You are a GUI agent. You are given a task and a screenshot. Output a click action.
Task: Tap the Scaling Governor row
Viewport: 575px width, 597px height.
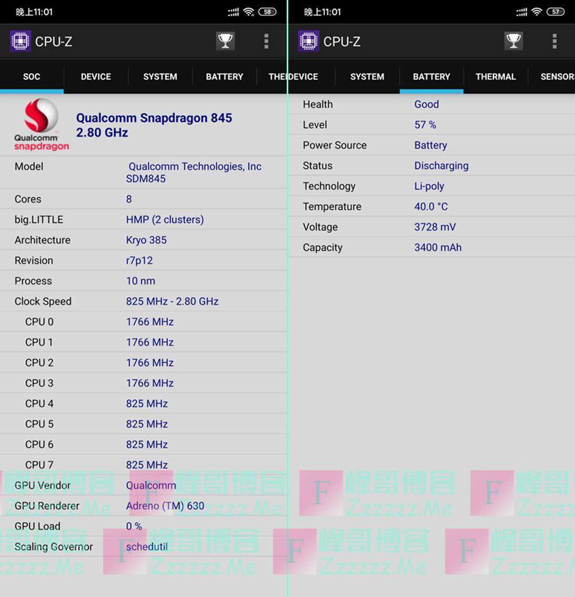point(143,547)
